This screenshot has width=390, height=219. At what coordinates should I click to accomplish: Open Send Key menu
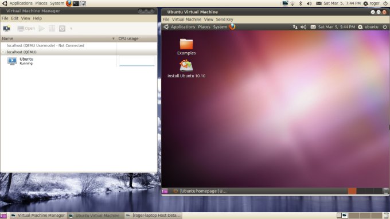pyautogui.click(x=224, y=19)
